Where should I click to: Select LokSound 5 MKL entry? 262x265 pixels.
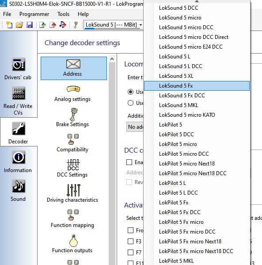click(197, 105)
